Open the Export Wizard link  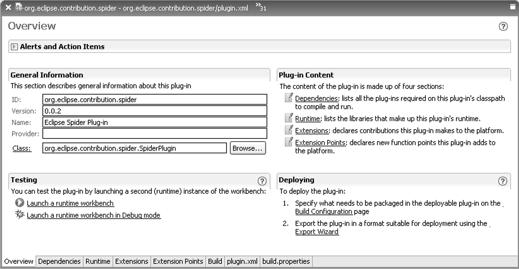(x=317, y=232)
